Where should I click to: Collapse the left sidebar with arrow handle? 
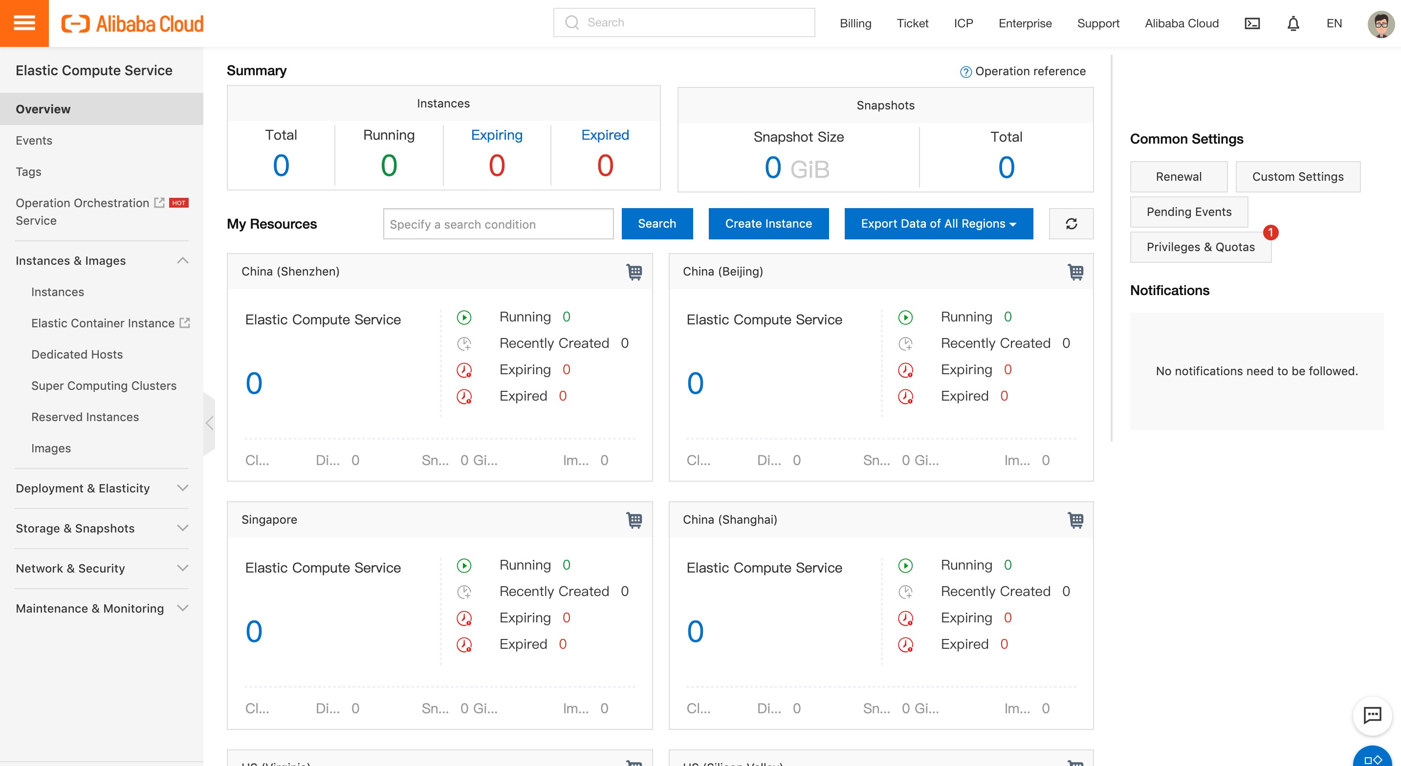(209, 423)
